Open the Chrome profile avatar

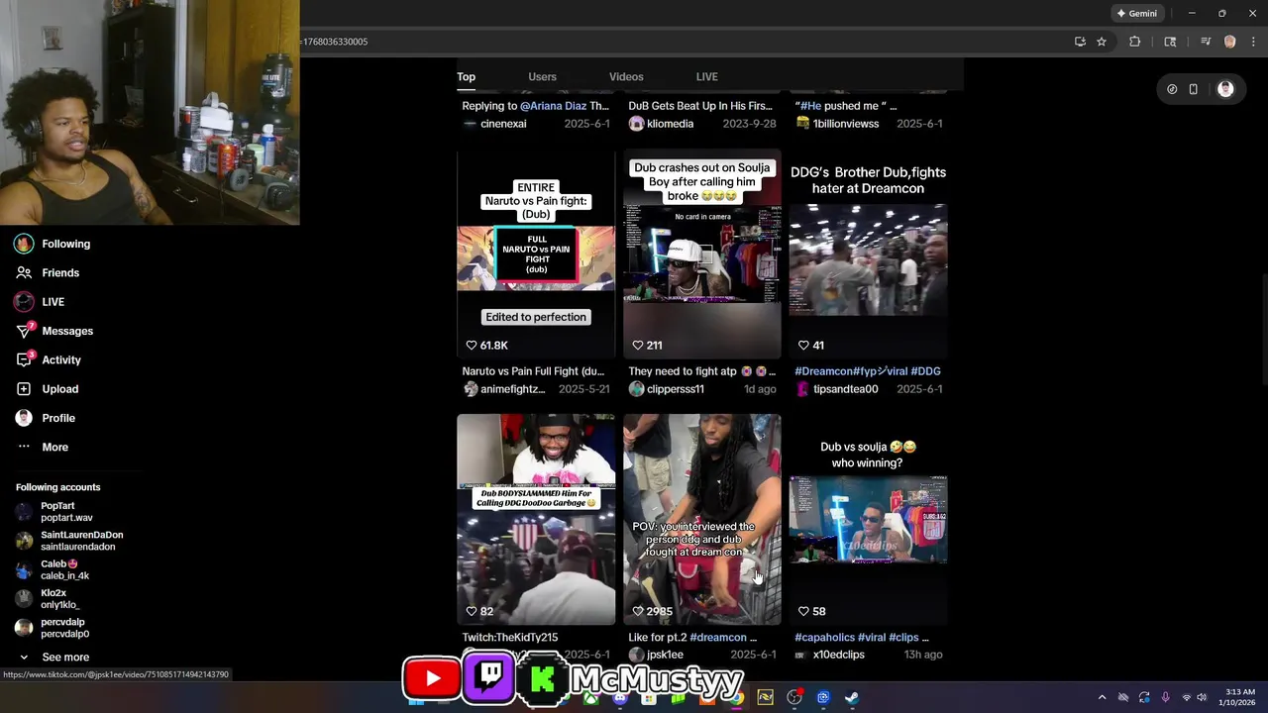(x=1230, y=42)
